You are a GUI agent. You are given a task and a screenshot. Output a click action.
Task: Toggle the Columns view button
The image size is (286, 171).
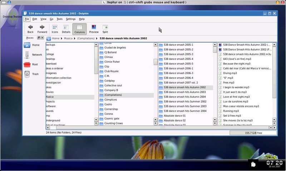pyautogui.click(x=79, y=28)
